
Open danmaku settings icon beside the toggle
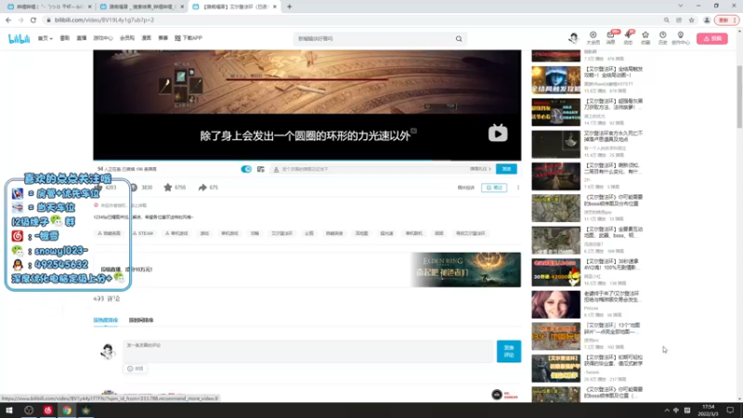click(x=261, y=169)
